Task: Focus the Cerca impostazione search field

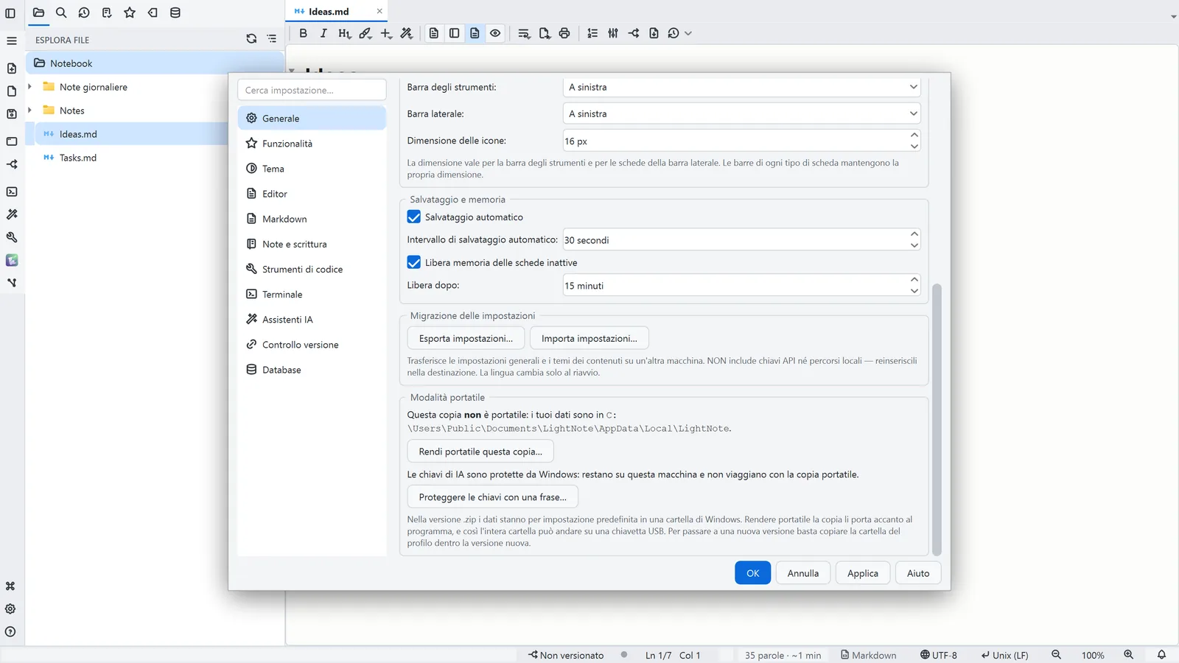Action: tap(312, 90)
